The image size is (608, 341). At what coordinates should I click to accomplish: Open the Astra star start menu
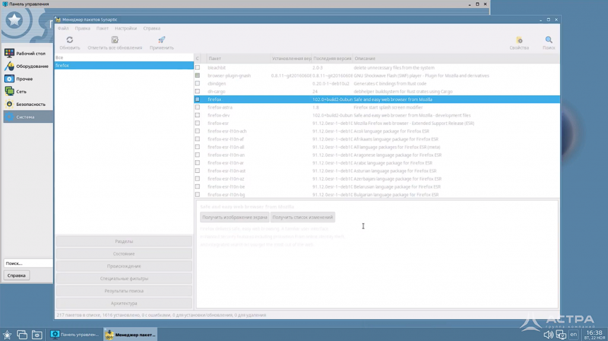(x=7, y=334)
